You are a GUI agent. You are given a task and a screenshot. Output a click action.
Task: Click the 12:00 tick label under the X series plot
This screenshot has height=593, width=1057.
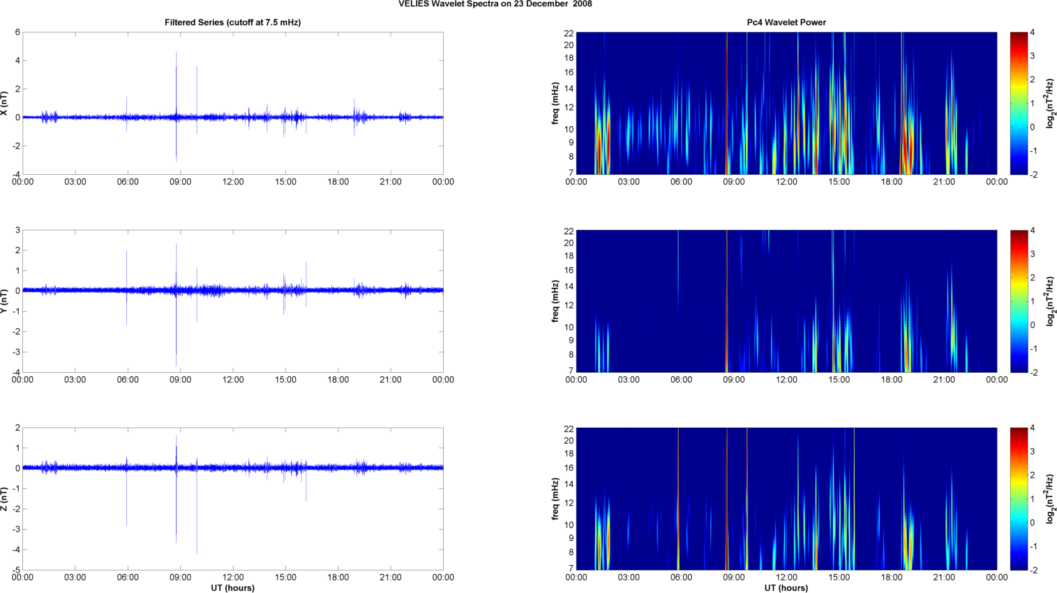click(233, 182)
